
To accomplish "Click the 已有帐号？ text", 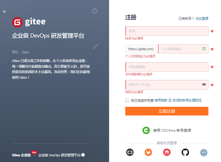I will tap(186, 19).
